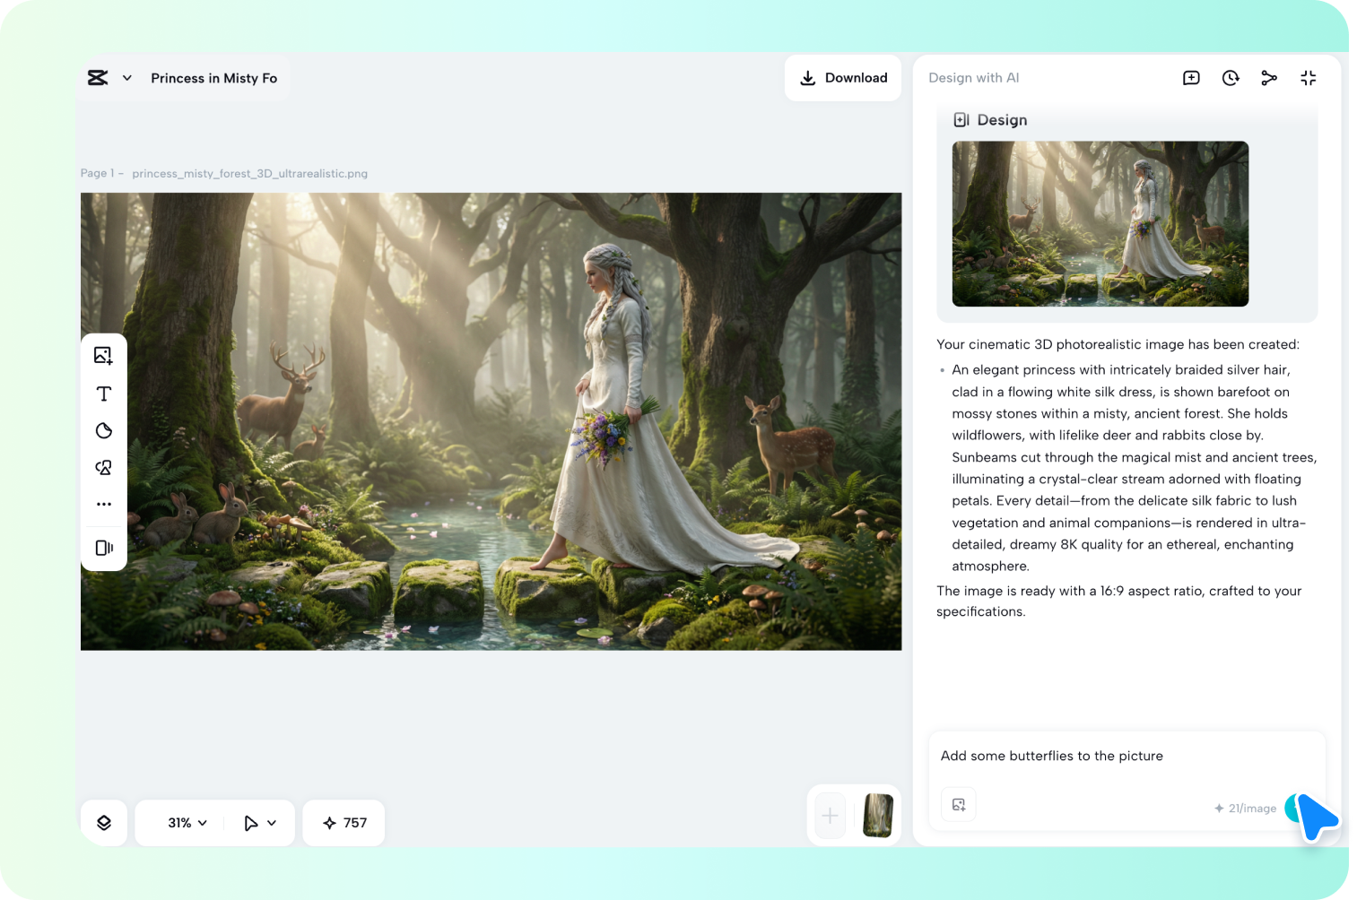Add a new page with the plus tile
1357x900 pixels.
[x=829, y=815]
